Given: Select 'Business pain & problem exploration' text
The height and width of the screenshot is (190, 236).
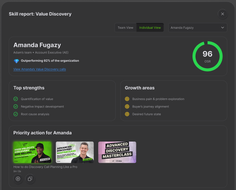Looking at the screenshot, I should (x=158, y=99).
